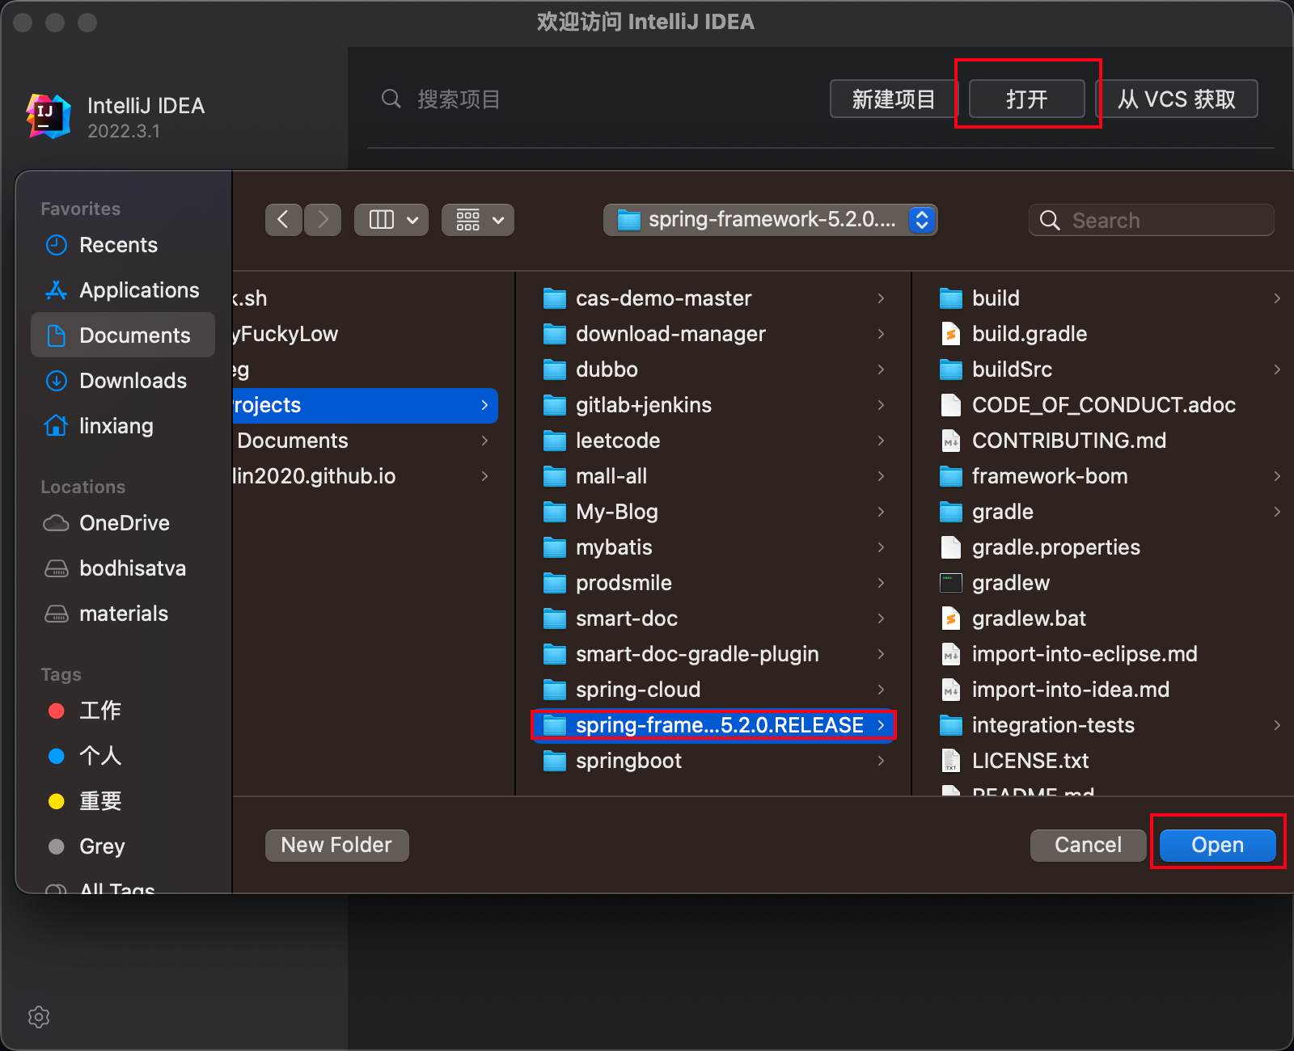Image resolution: width=1294 pixels, height=1051 pixels.
Task: Click the 搜索项目 search field
Action: coord(598,99)
